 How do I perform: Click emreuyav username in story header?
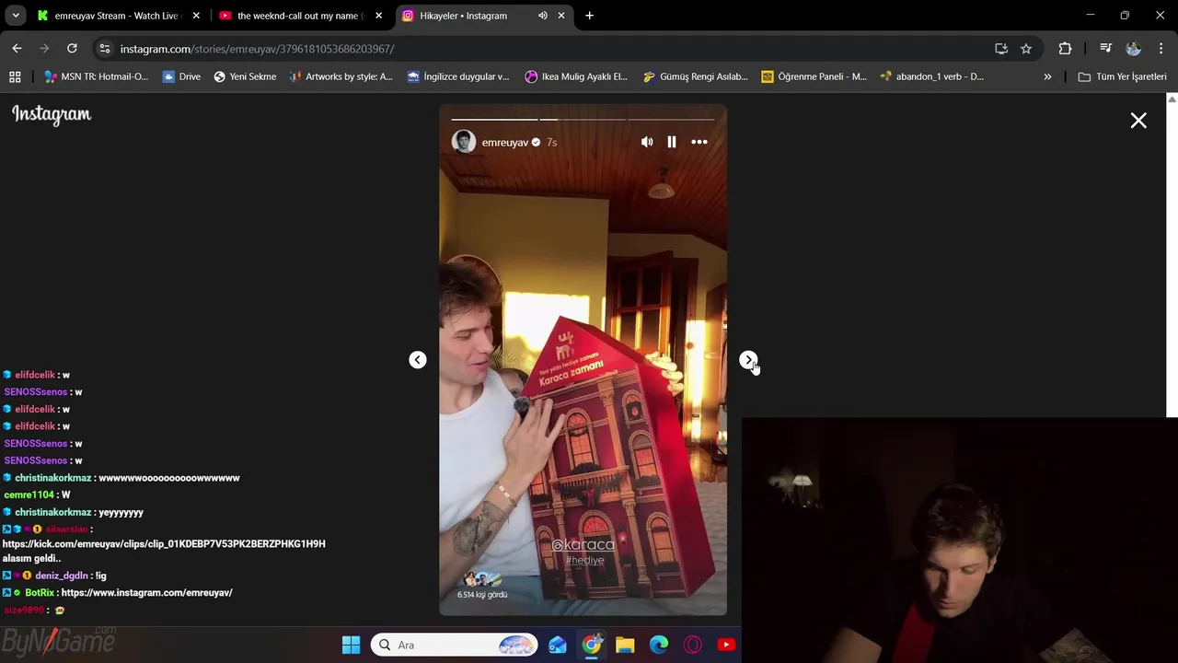tap(505, 143)
